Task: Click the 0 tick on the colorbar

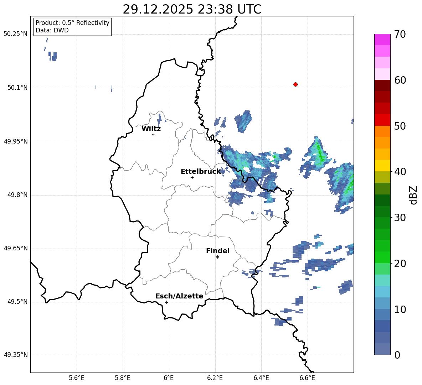Action: coord(397,355)
